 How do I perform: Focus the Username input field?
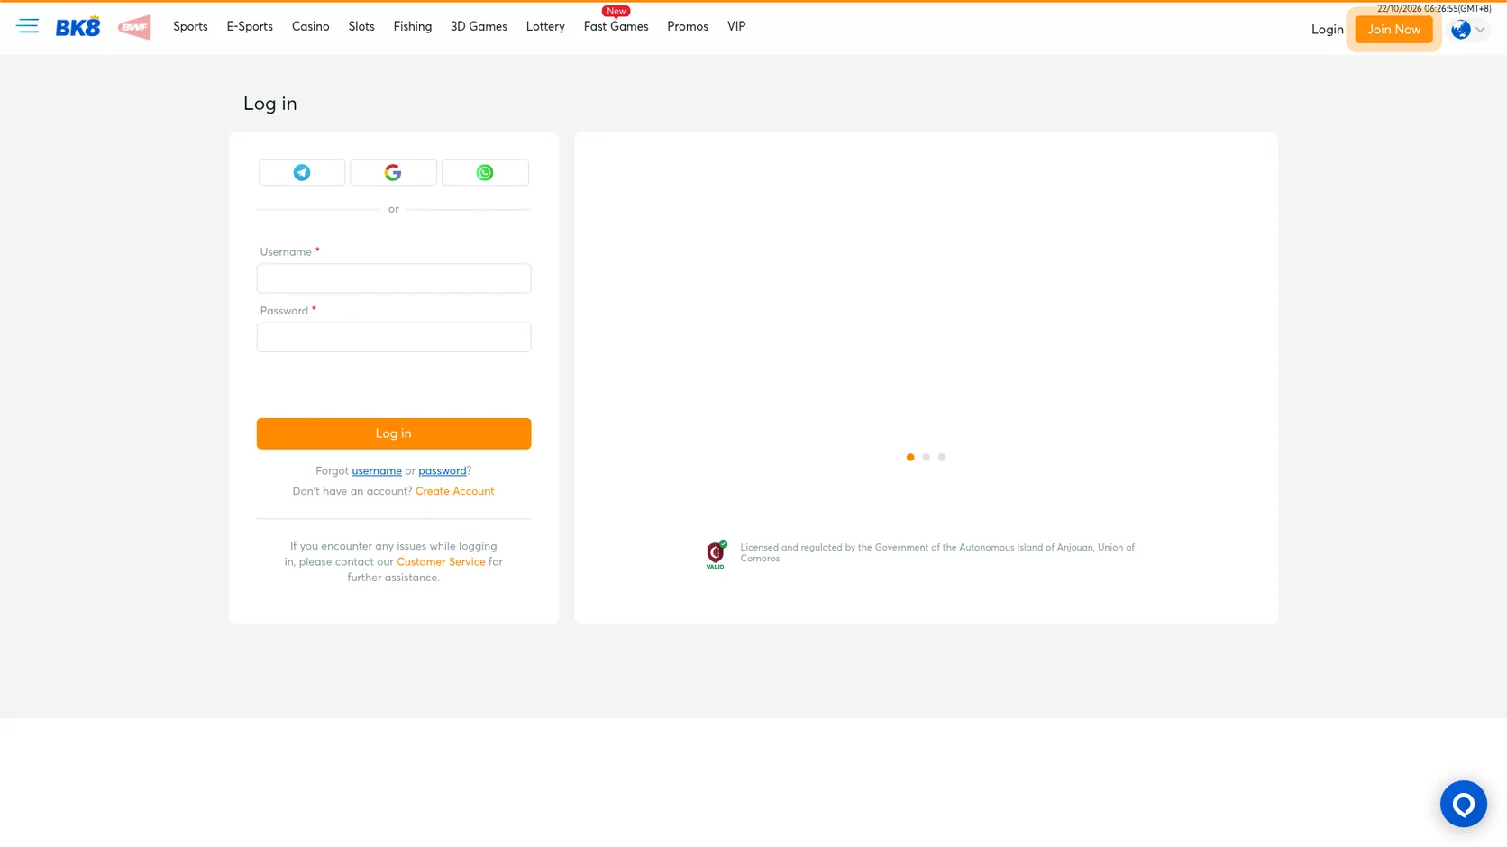click(x=394, y=278)
